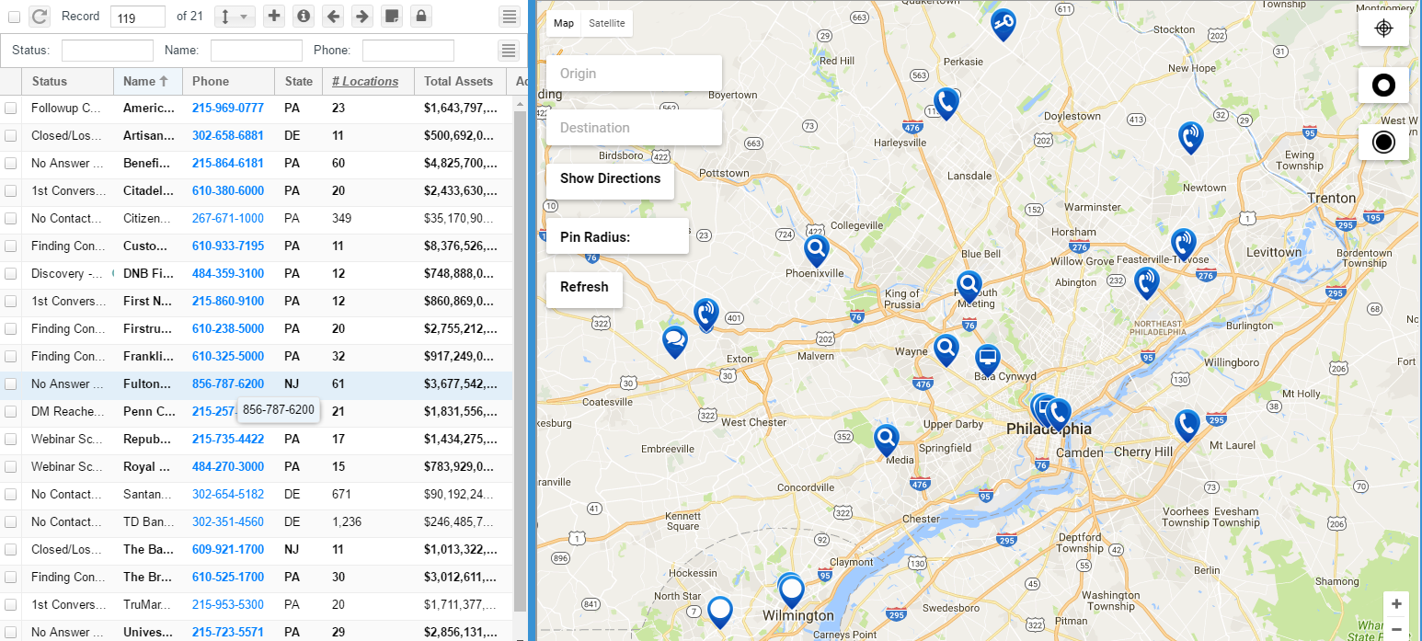This screenshot has width=1422, height=641.
Task: Check the row with phone 484-359-3100
Action: pos(10,274)
